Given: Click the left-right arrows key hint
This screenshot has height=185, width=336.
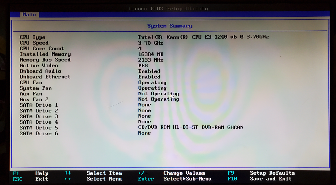Looking at the screenshot, I should pos(68,179).
